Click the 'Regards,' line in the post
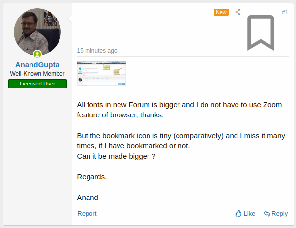Screen dimensions: 296x228 click(92, 177)
